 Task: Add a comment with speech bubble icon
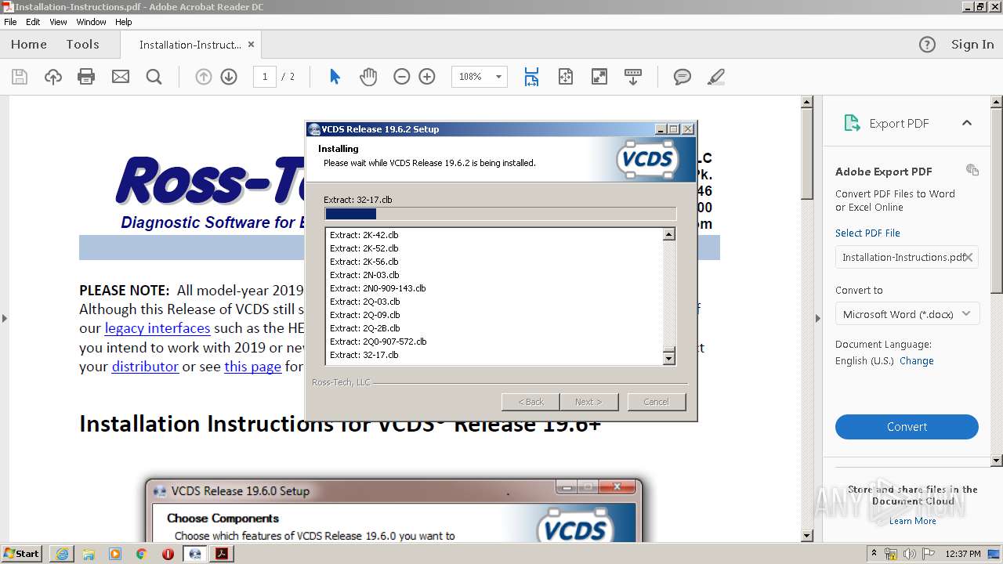coord(683,77)
